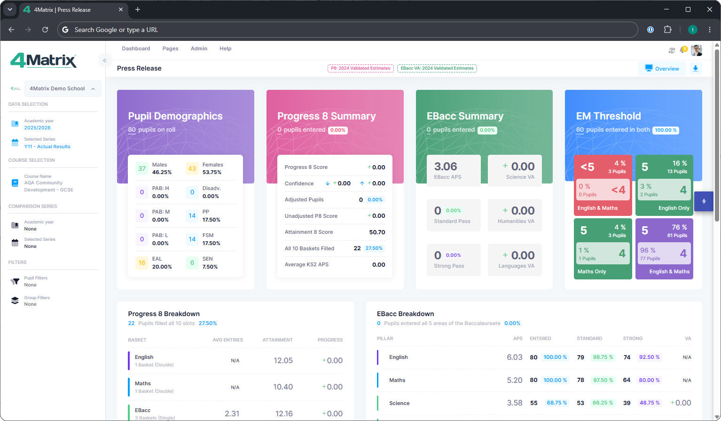
Task: Click the purple English & Maths threshold tile
Action: (664, 249)
